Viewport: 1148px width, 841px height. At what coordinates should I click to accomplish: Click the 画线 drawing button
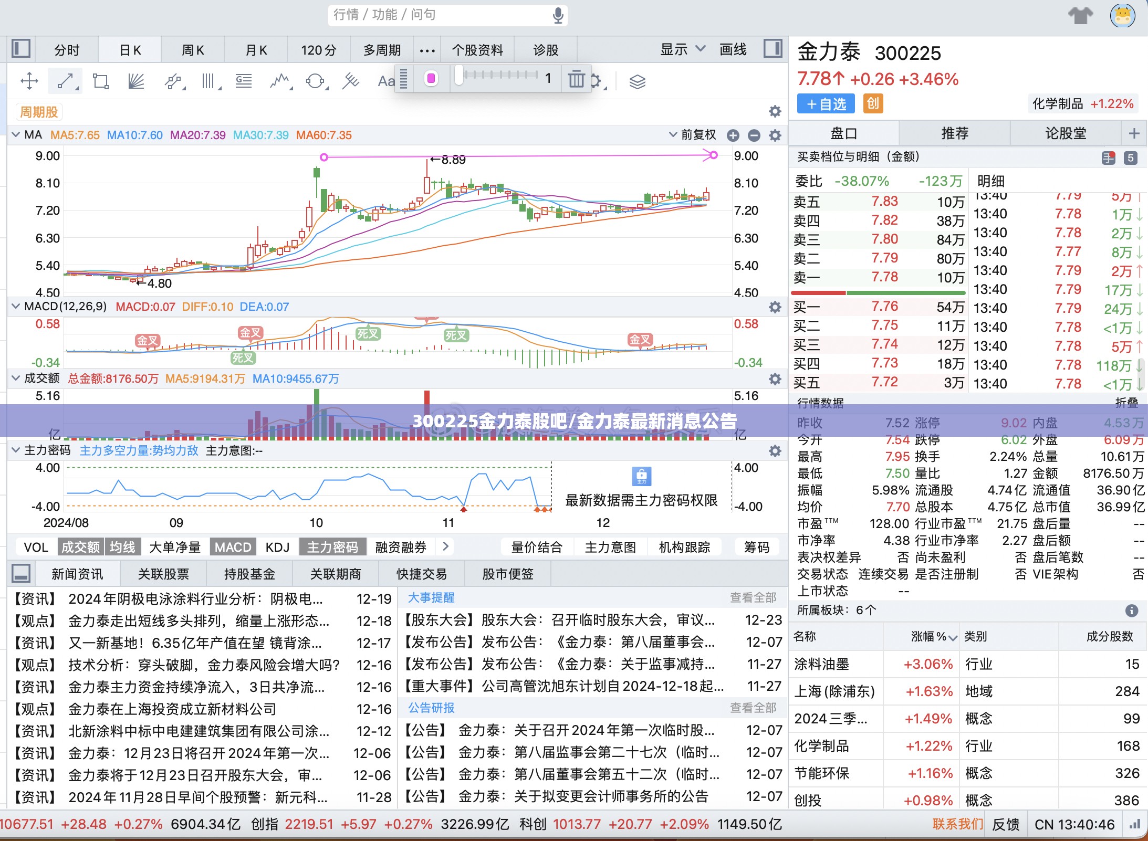coord(733,49)
